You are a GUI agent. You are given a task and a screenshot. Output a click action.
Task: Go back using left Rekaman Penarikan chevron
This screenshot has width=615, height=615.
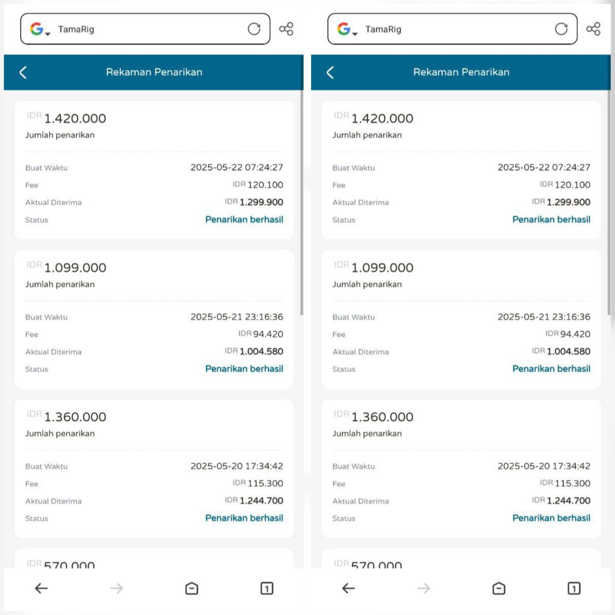tap(23, 73)
